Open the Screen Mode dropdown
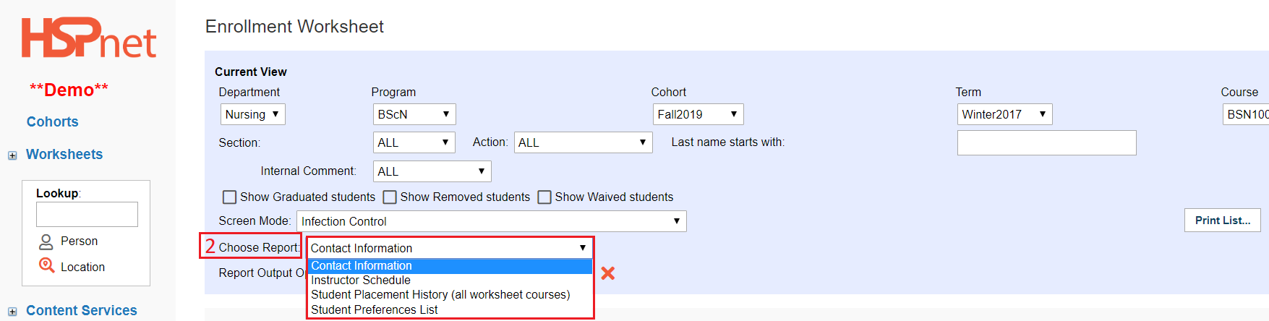 [491, 221]
